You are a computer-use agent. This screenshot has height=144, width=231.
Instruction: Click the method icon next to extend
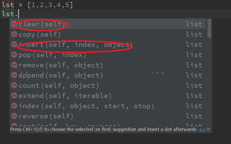pyautogui.click(x=14, y=96)
